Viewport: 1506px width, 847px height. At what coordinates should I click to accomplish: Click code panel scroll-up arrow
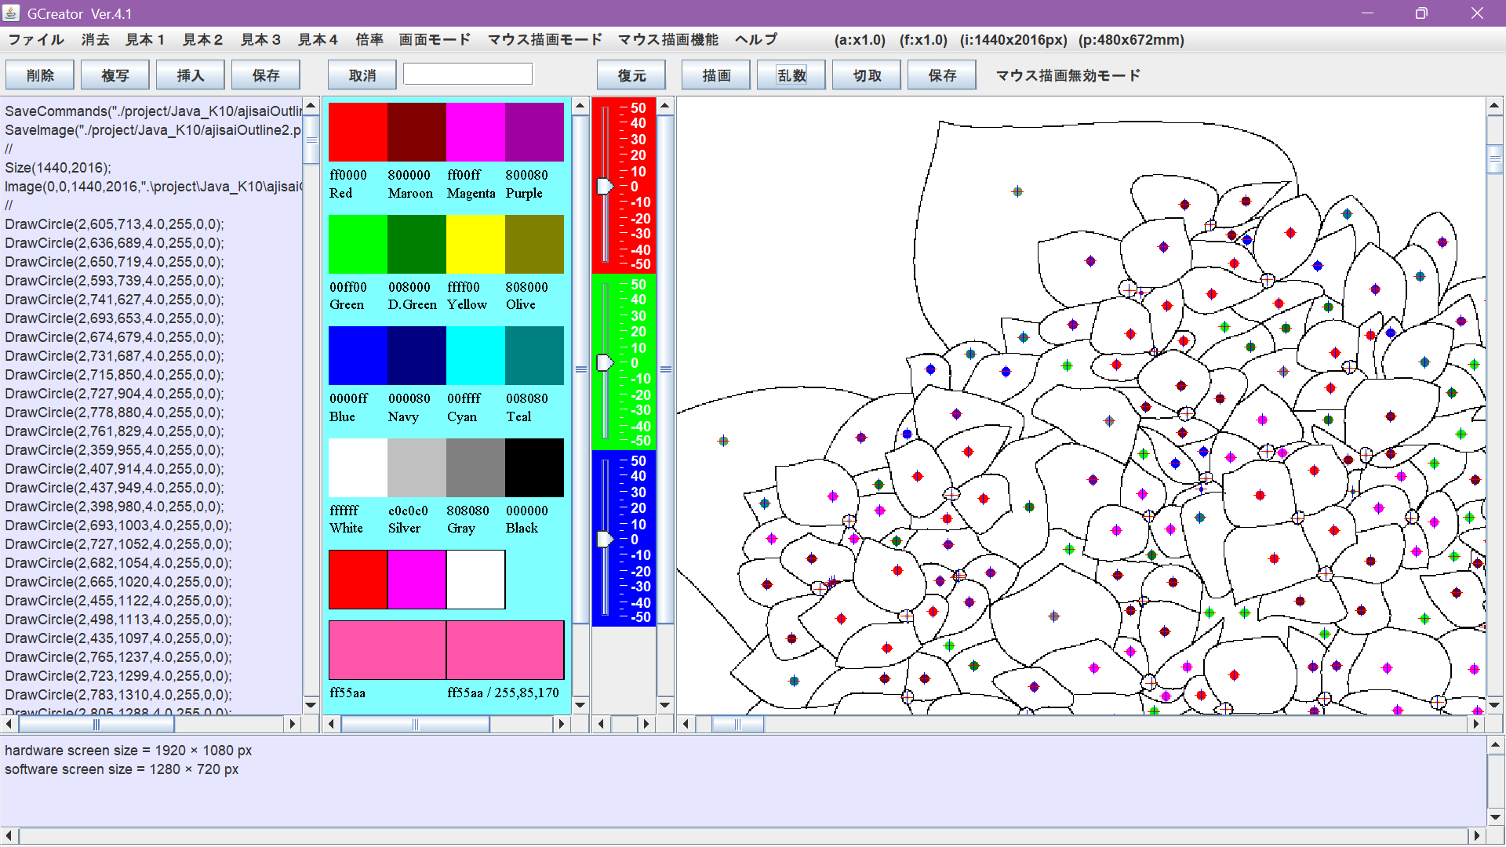(x=311, y=106)
